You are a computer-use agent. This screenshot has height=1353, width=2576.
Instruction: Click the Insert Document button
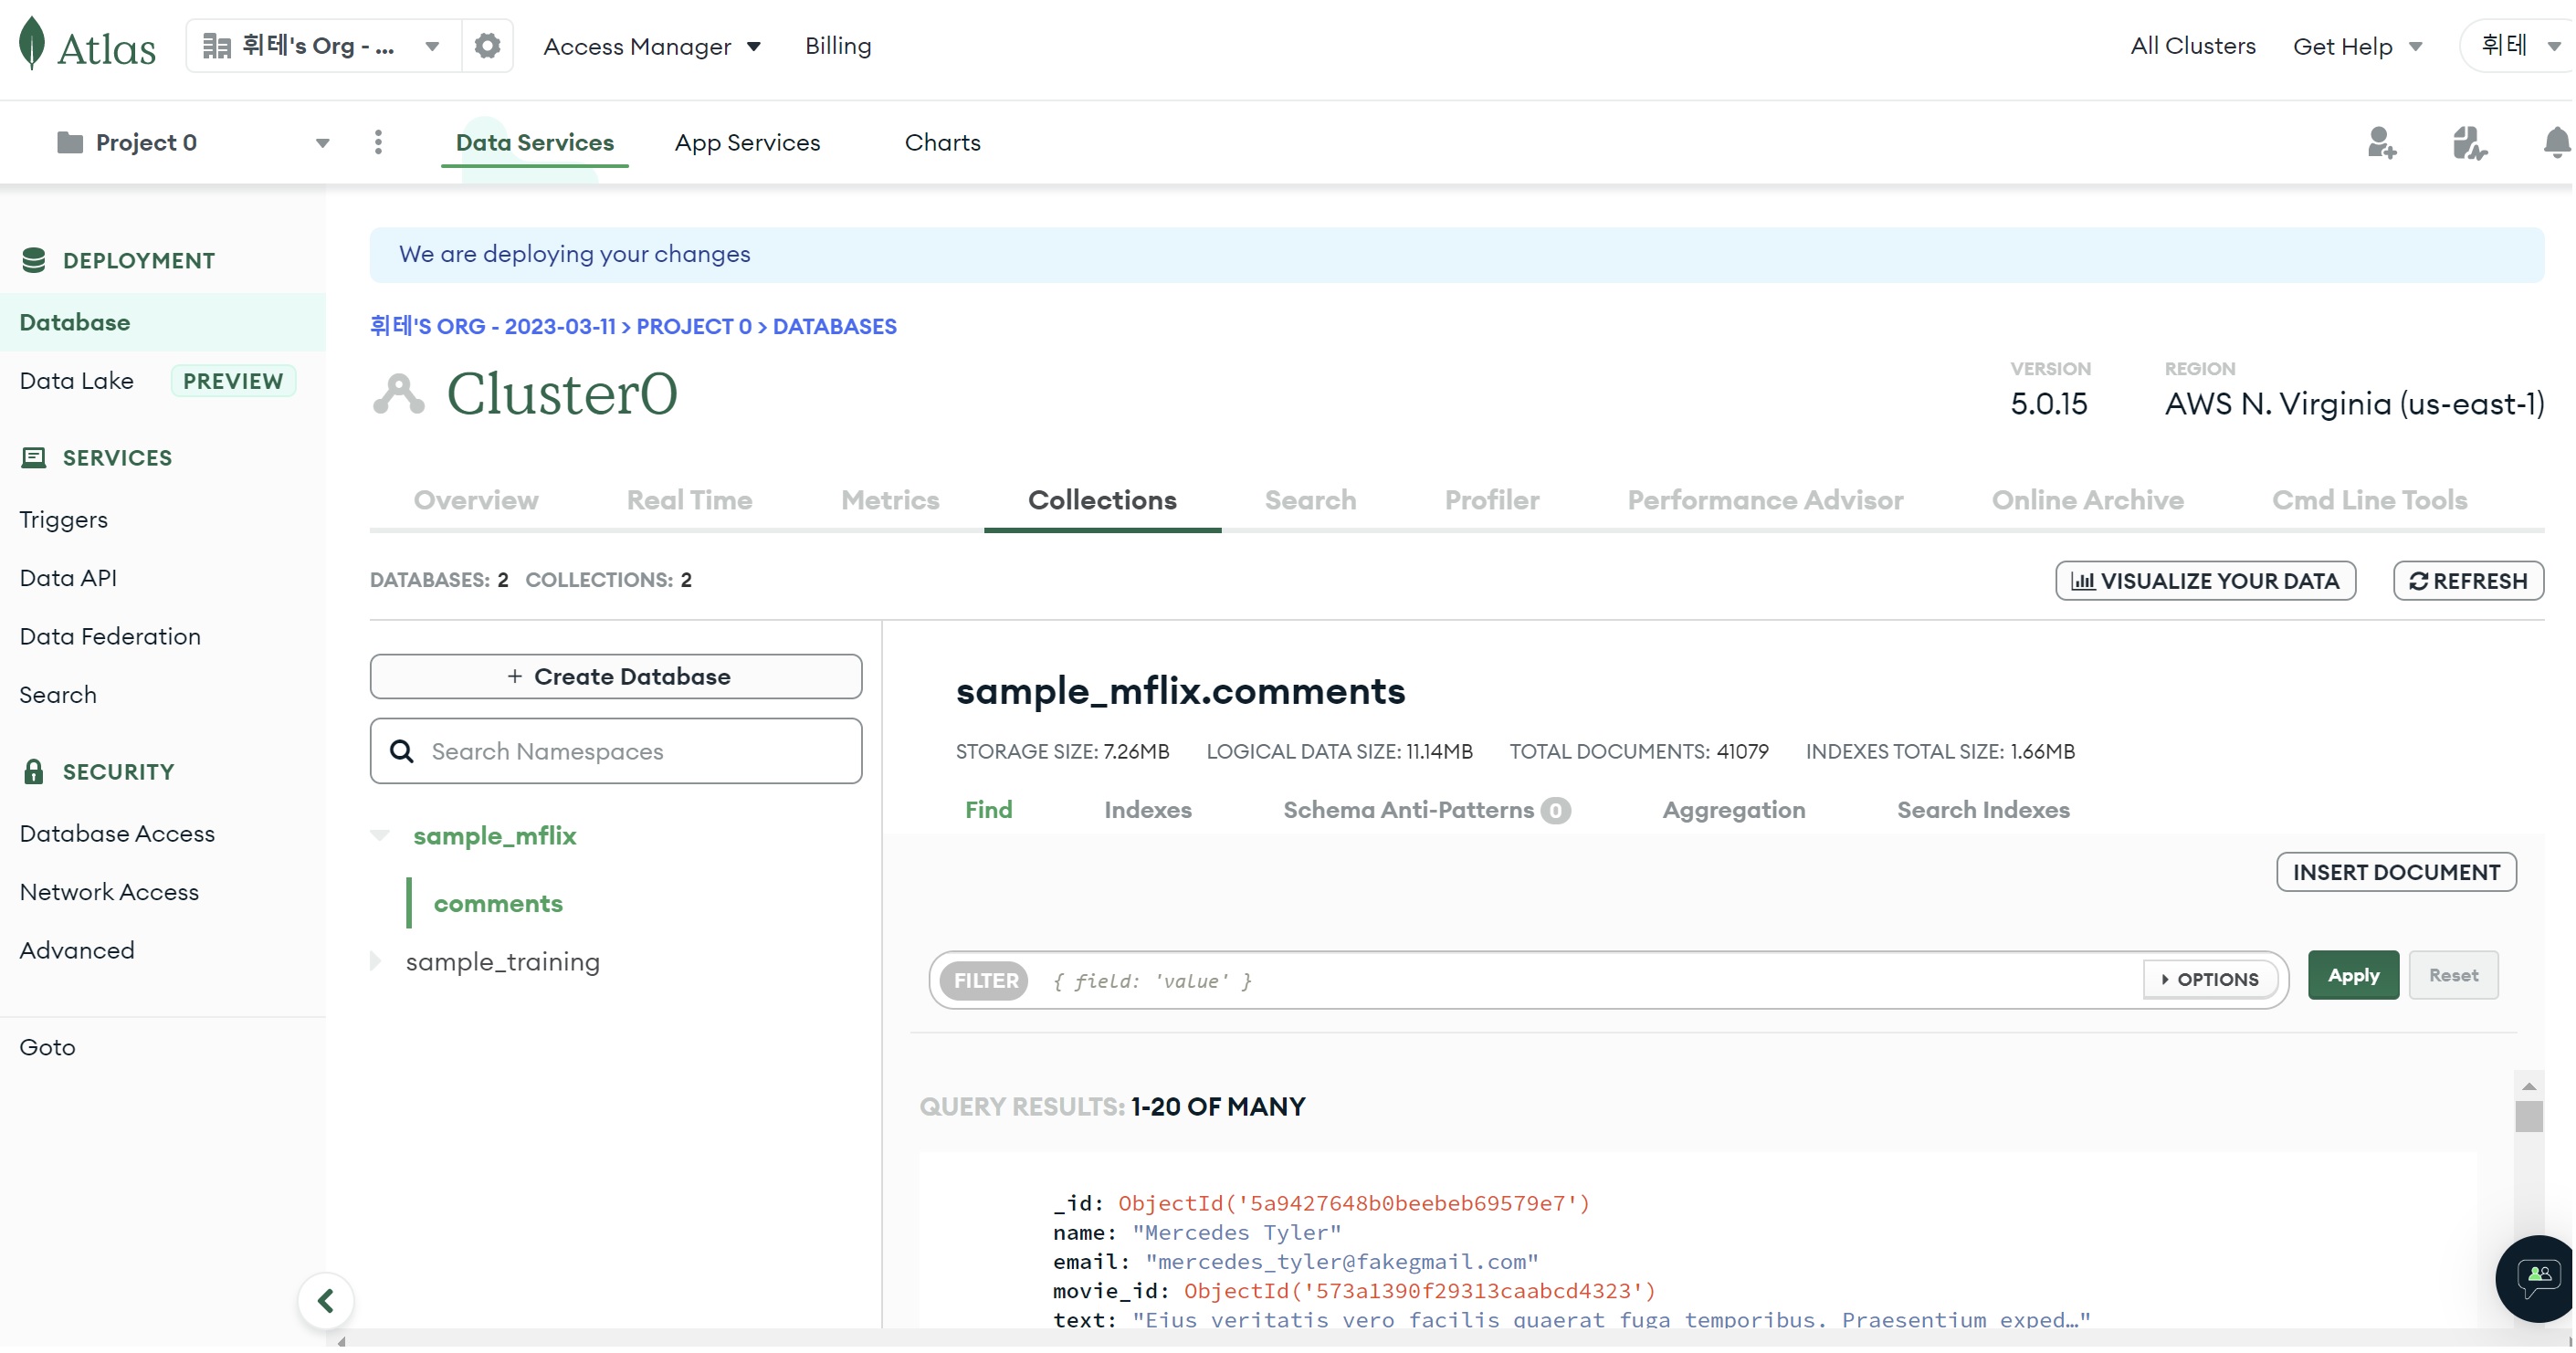click(x=2396, y=872)
